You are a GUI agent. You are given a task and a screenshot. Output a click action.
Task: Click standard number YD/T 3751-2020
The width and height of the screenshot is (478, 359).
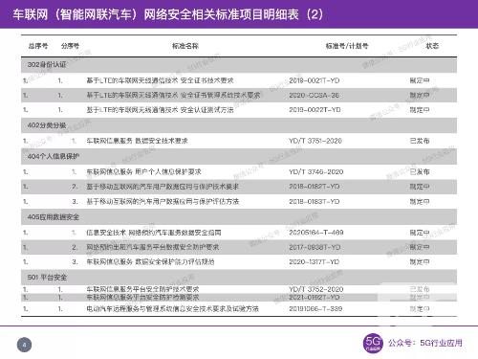pos(315,141)
